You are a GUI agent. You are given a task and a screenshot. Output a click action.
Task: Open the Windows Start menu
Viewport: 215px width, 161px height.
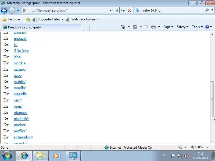point(7,156)
